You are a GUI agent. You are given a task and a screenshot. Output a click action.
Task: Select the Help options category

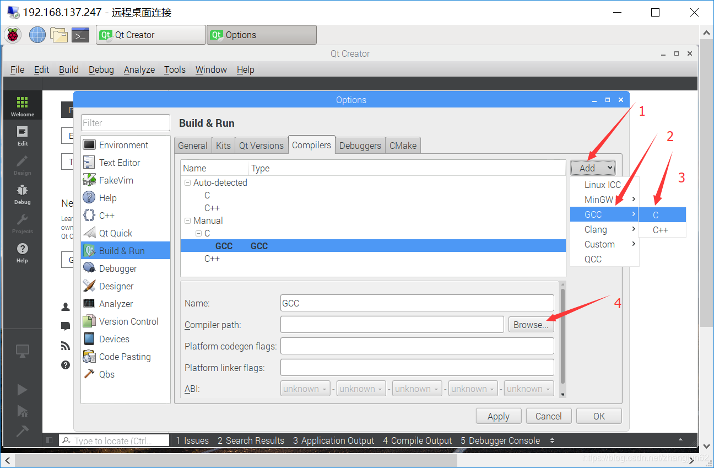(126, 198)
